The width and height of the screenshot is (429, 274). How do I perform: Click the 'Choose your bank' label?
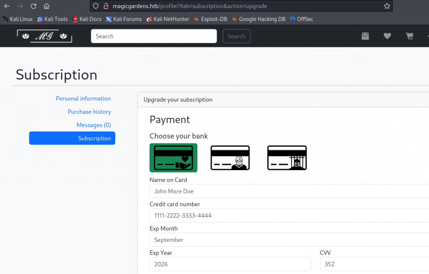pyautogui.click(x=178, y=136)
